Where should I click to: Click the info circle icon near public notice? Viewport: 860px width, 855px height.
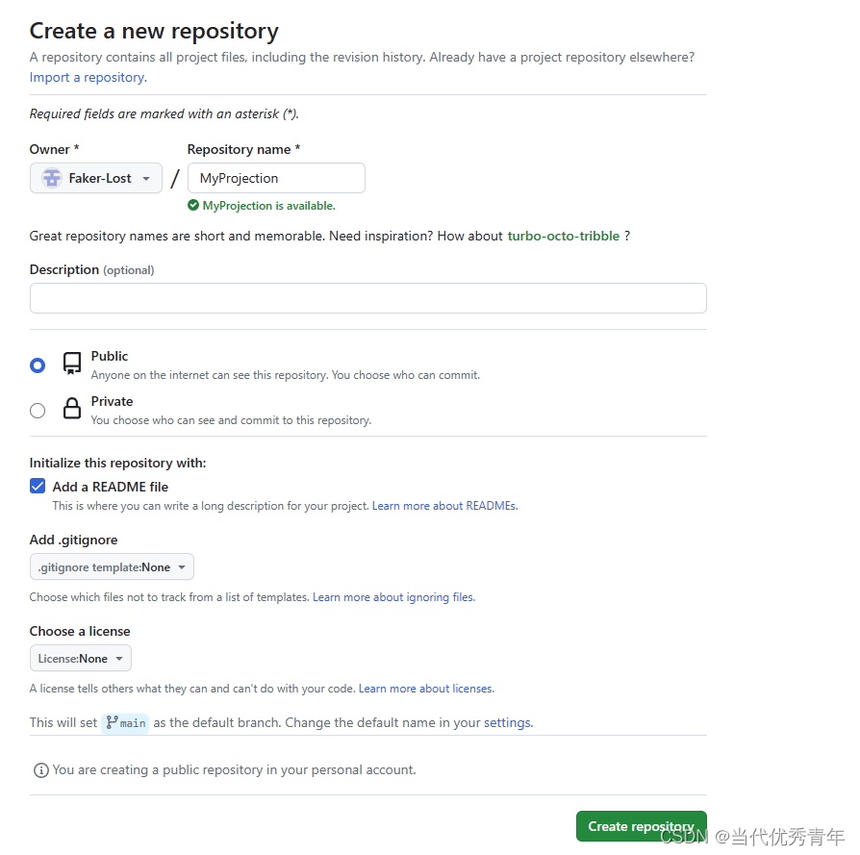coord(41,770)
